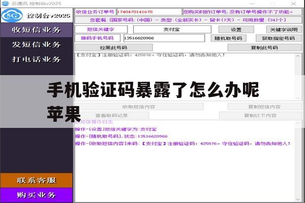Click the 设置 keyword button

236,29
